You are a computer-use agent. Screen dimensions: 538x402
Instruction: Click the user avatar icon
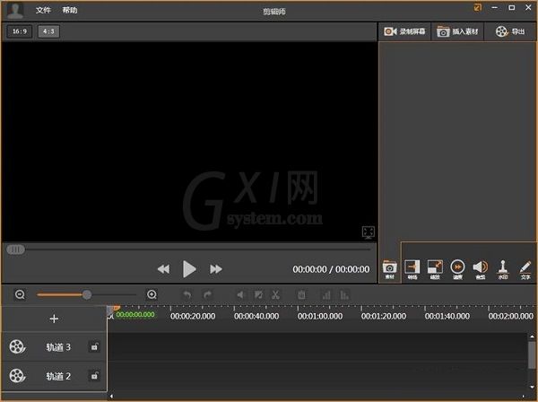click(15, 10)
